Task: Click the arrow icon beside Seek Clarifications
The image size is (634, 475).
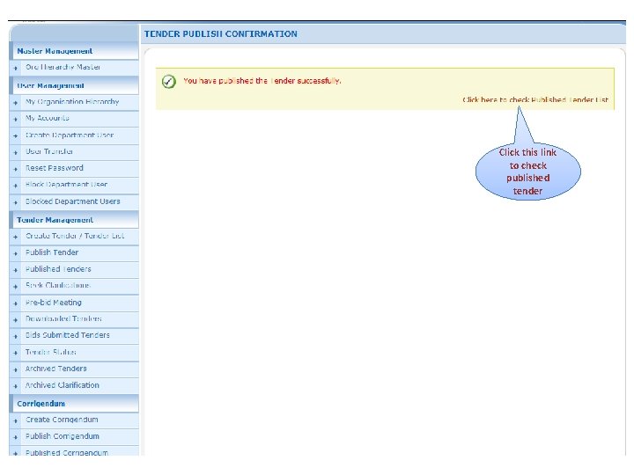Action: point(15,287)
